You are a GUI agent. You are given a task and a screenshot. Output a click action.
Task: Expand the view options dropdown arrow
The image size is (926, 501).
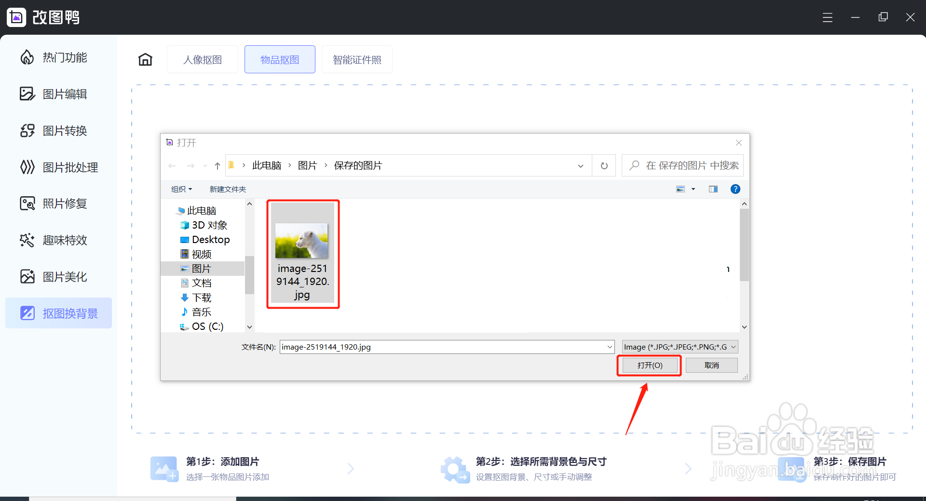click(693, 189)
